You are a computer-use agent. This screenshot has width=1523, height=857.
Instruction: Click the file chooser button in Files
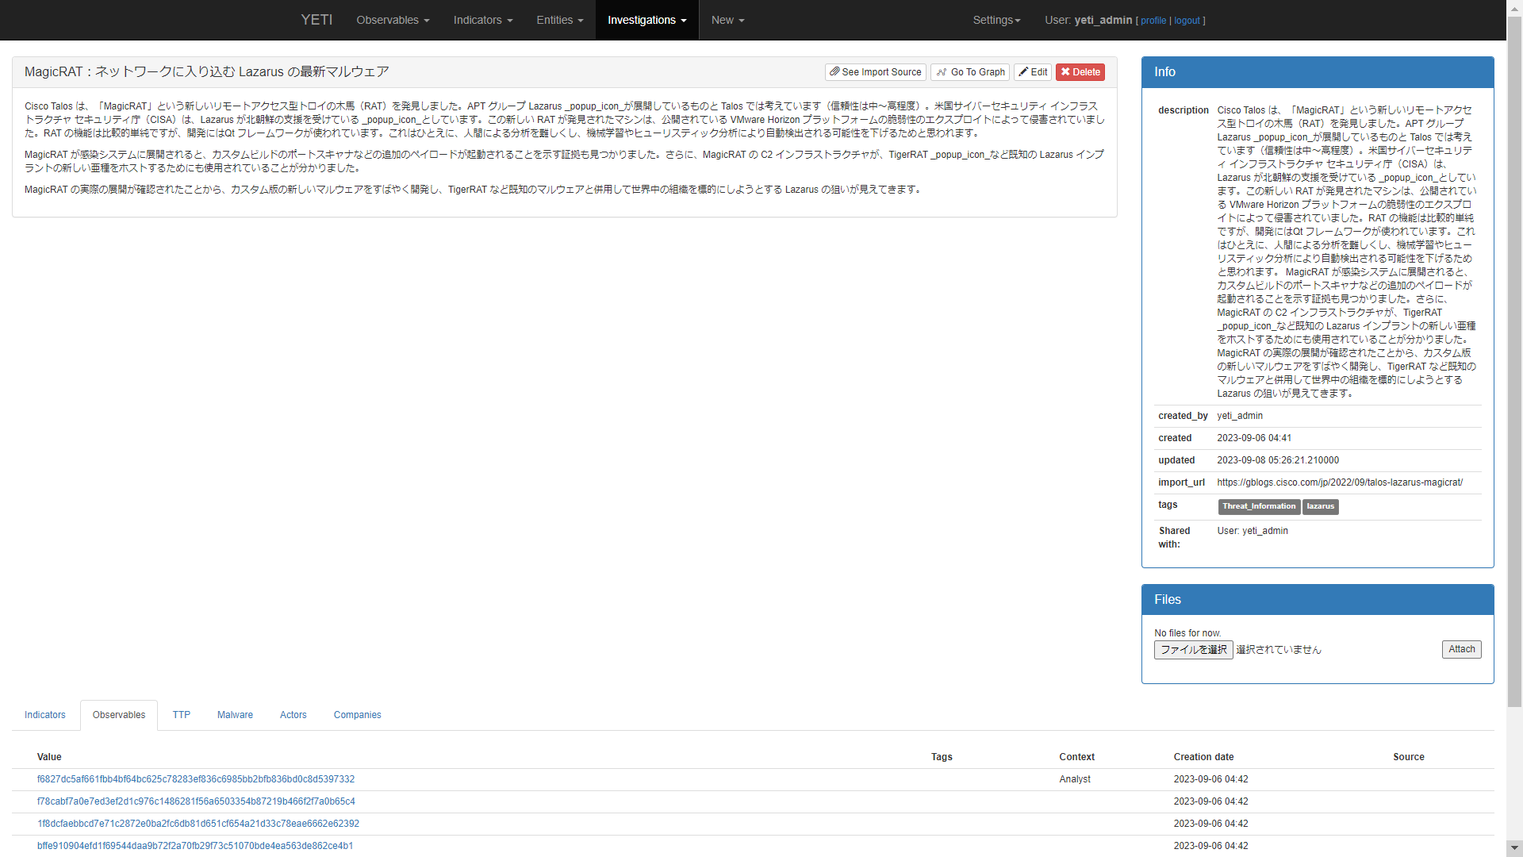pos(1194,650)
